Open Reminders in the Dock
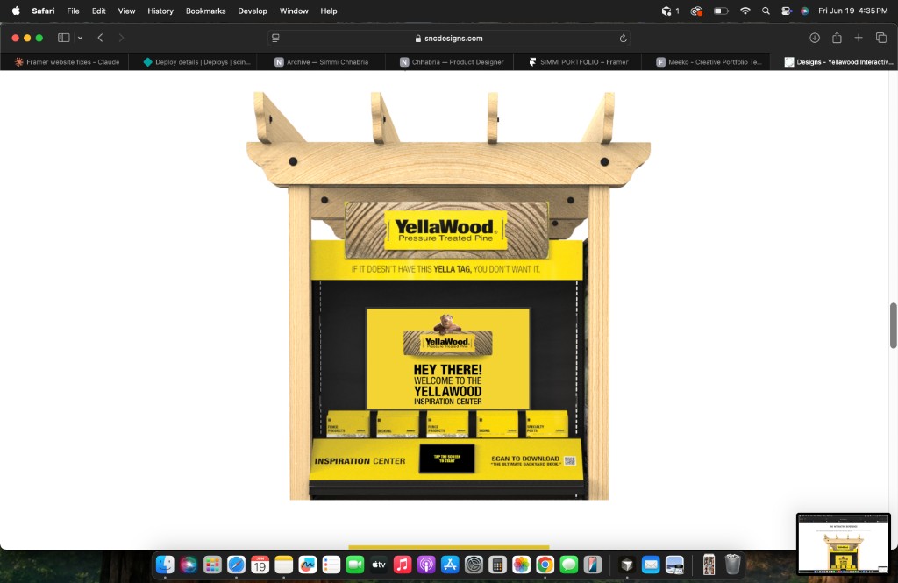 [x=331, y=565]
